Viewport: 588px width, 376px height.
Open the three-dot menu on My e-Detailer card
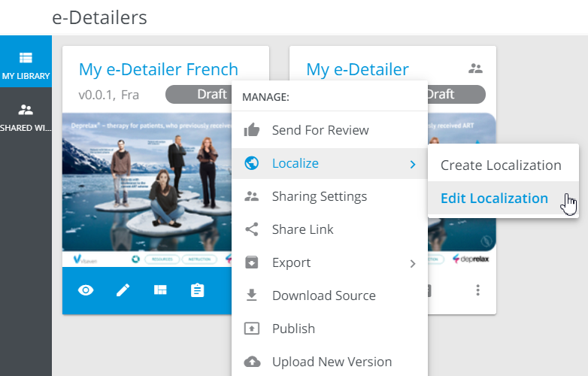477,290
